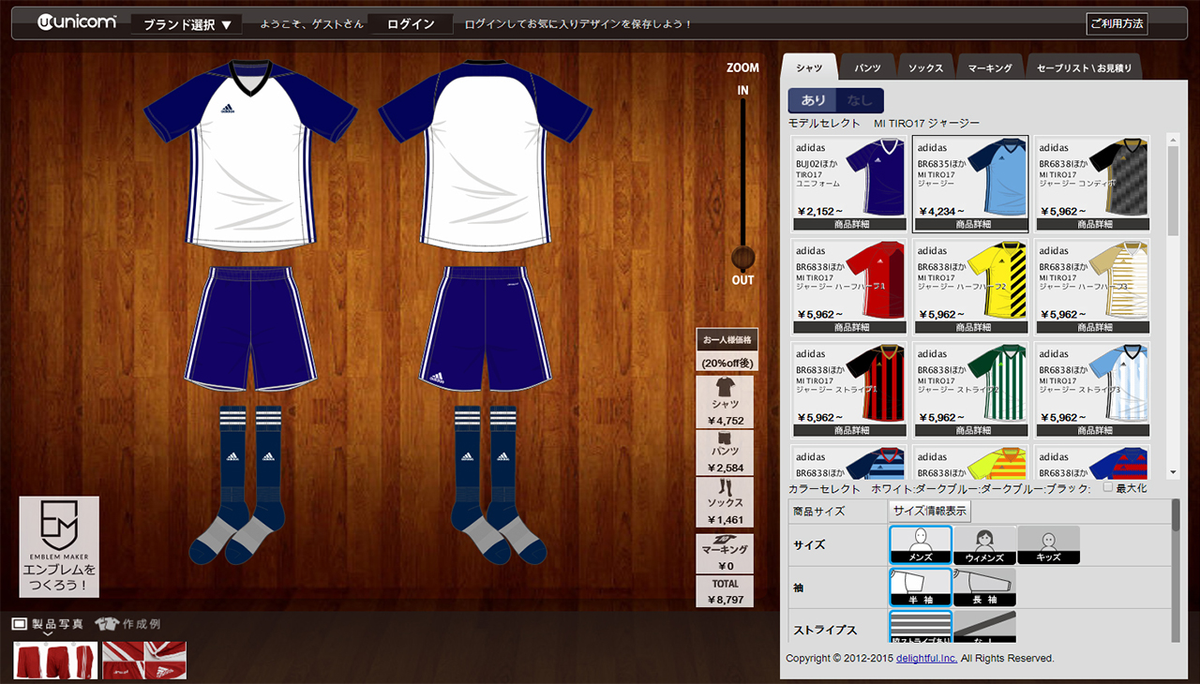Click the front shorts preview
Screen dimensions: 1200x684
coord(250,329)
